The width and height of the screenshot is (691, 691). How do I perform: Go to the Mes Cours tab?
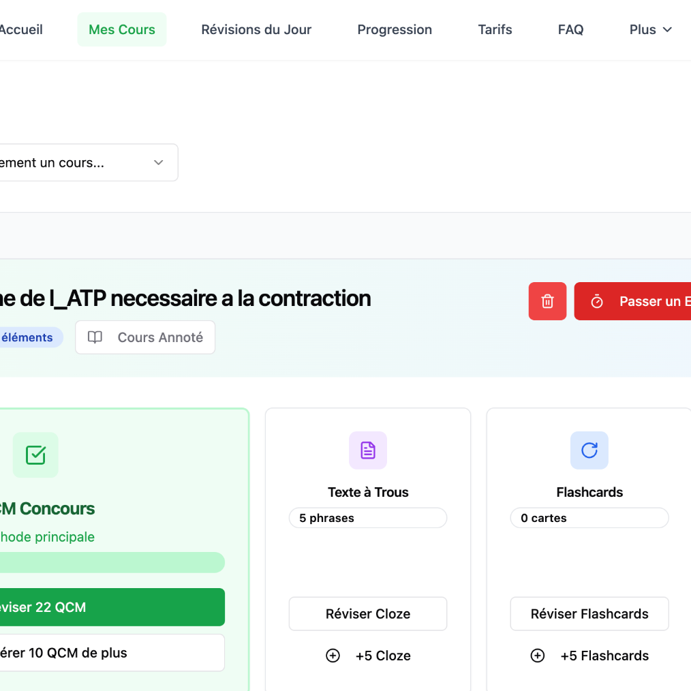click(x=122, y=29)
